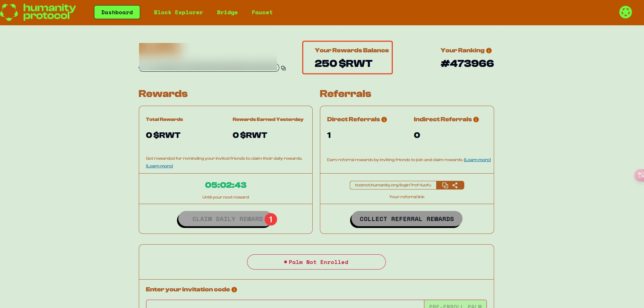Open the Bridge page

227,12
